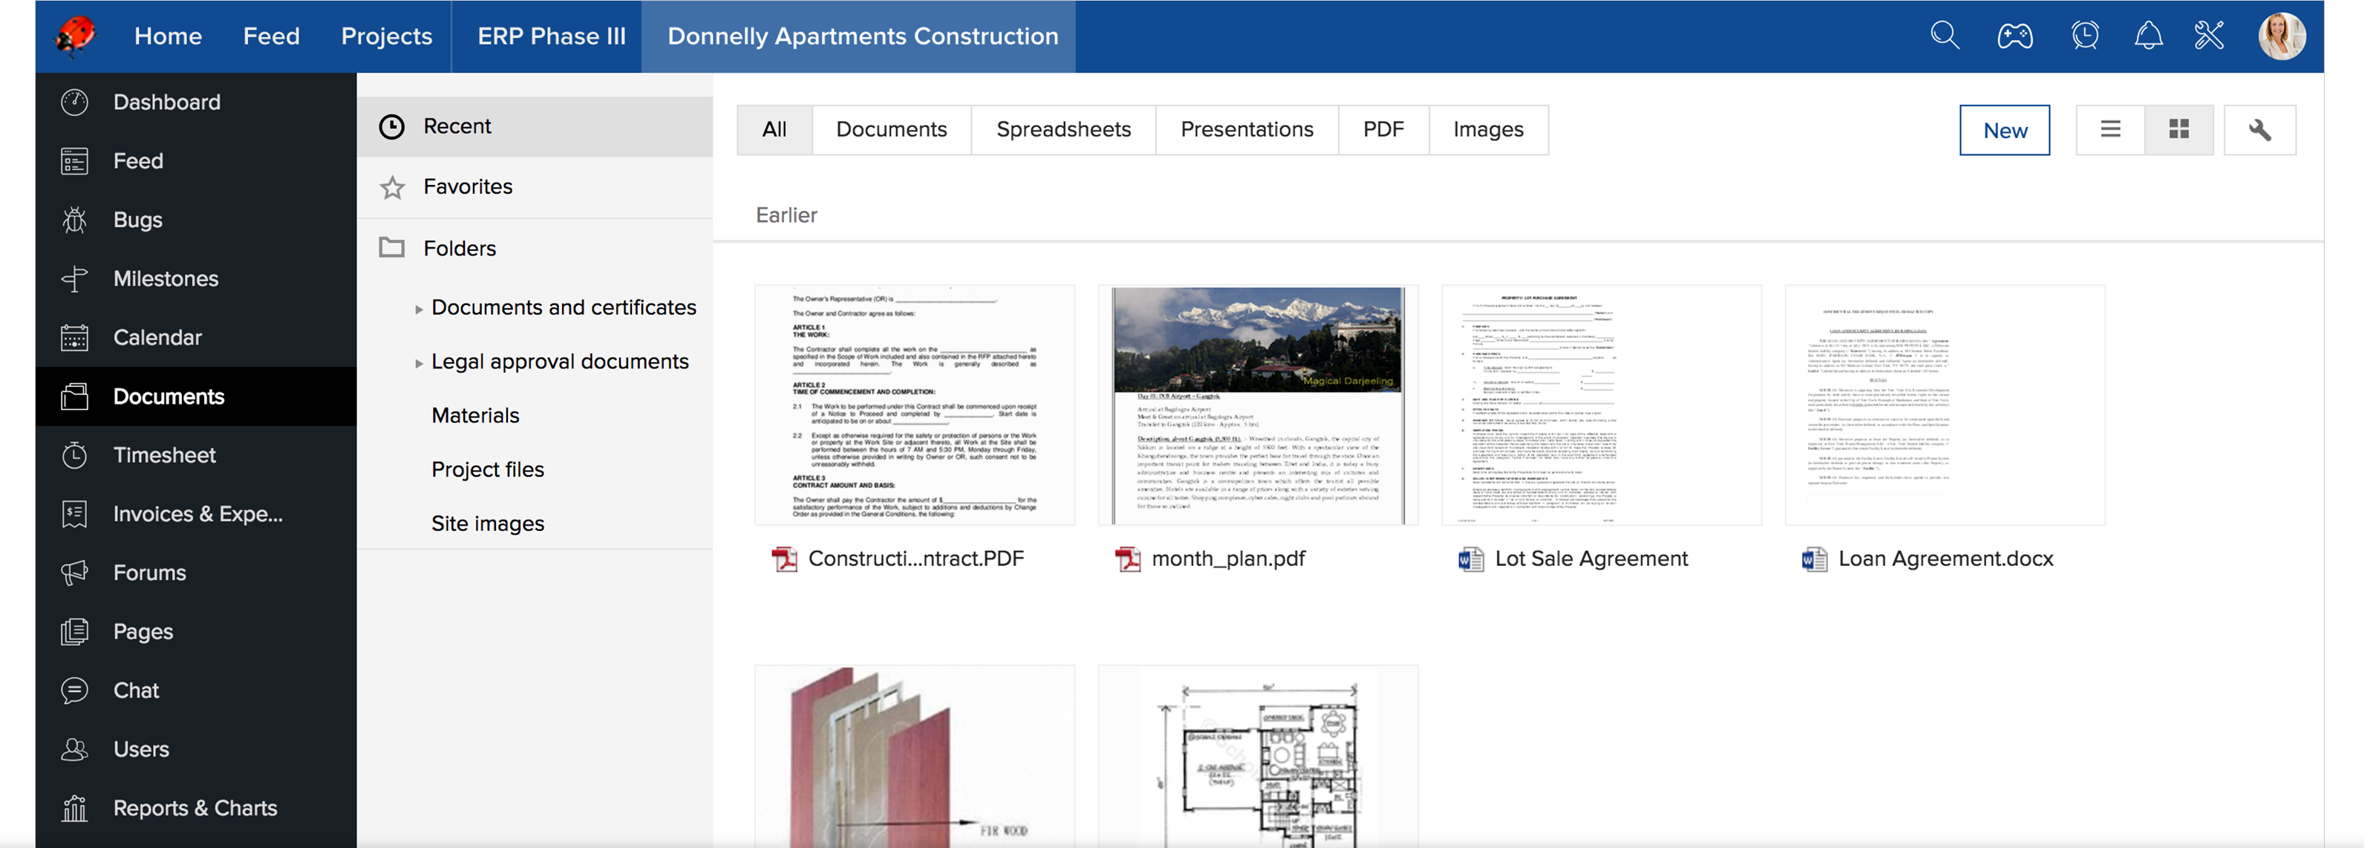Select the All filter tab
The height and width of the screenshot is (848, 2376).
click(774, 130)
